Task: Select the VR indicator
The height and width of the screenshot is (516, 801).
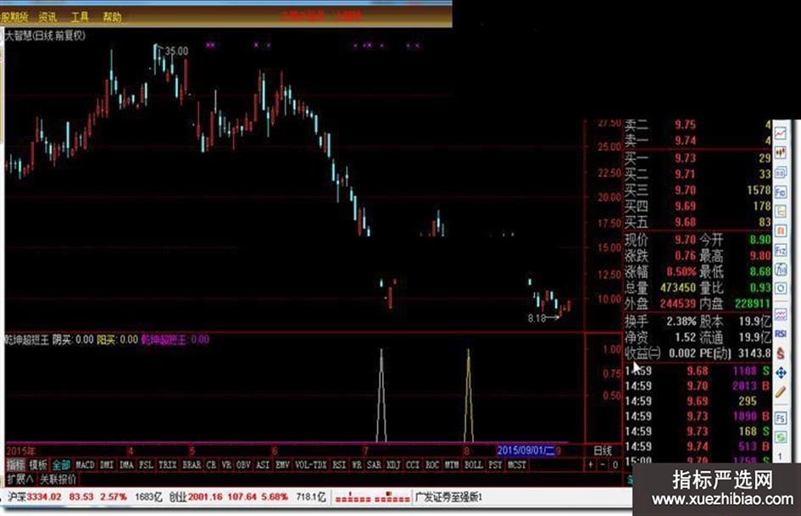Action: click(x=226, y=465)
